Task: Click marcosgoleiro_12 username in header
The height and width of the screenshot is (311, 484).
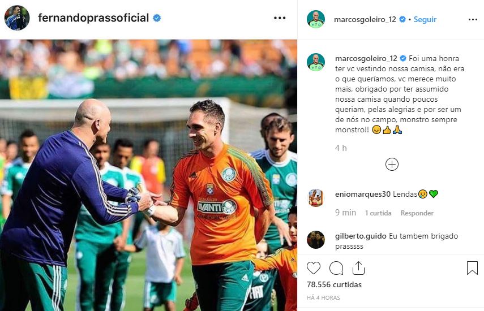Action: 365,19
